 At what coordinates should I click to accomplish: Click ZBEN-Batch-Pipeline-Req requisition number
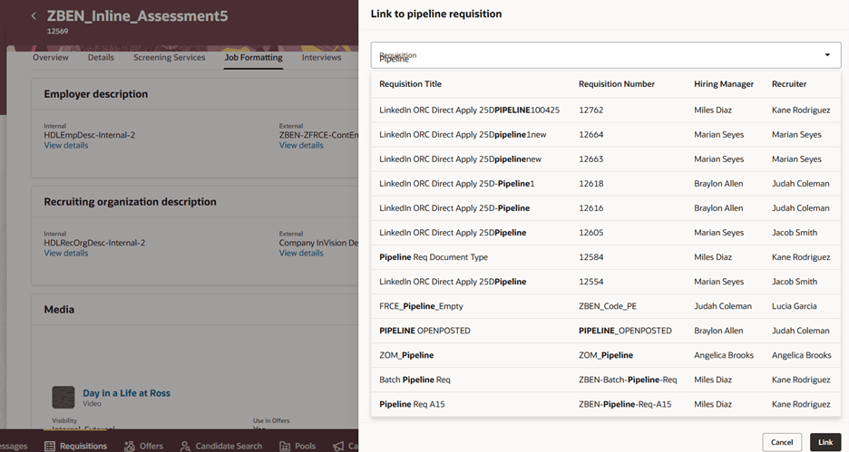pyautogui.click(x=628, y=380)
